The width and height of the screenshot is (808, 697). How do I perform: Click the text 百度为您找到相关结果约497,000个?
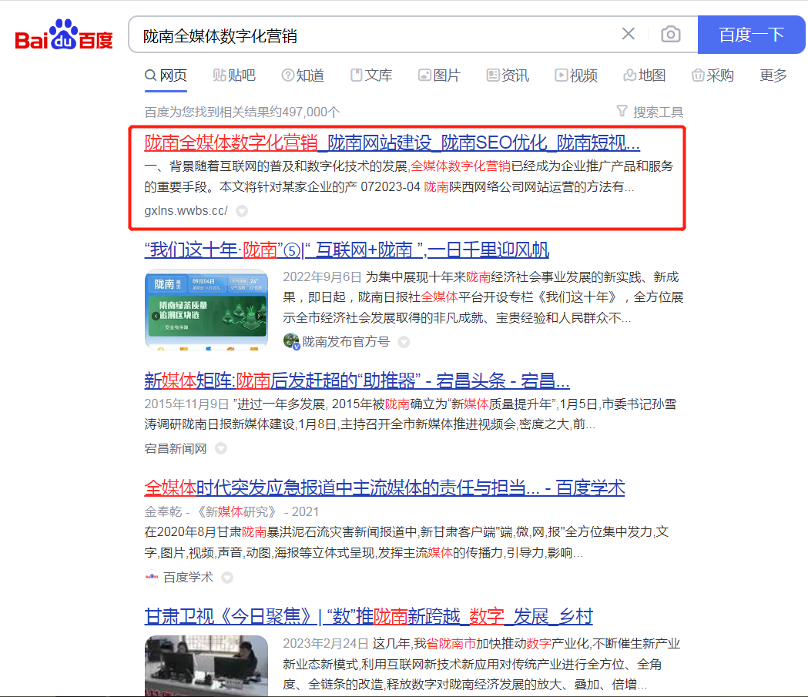point(242,112)
